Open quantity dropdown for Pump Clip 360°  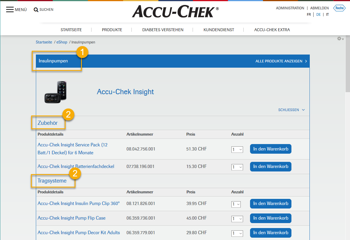[x=236, y=204]
